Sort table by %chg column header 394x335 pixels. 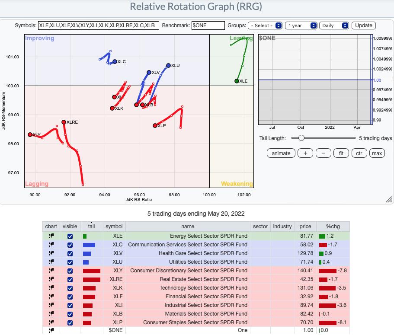[333, 227]
